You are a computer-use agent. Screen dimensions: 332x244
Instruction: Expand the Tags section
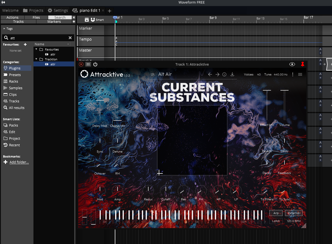pos(8,29)
